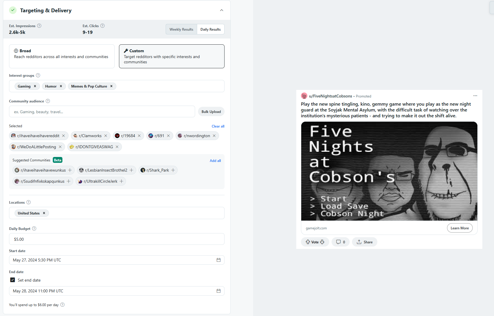Remove the Memes & Pop Culture tag
This screenshot has width=494, height=316.
[x=111, y=86]
